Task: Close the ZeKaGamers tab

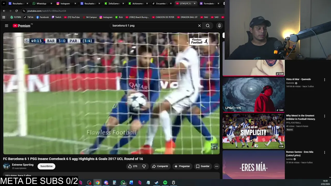Action: pos(123,4)
